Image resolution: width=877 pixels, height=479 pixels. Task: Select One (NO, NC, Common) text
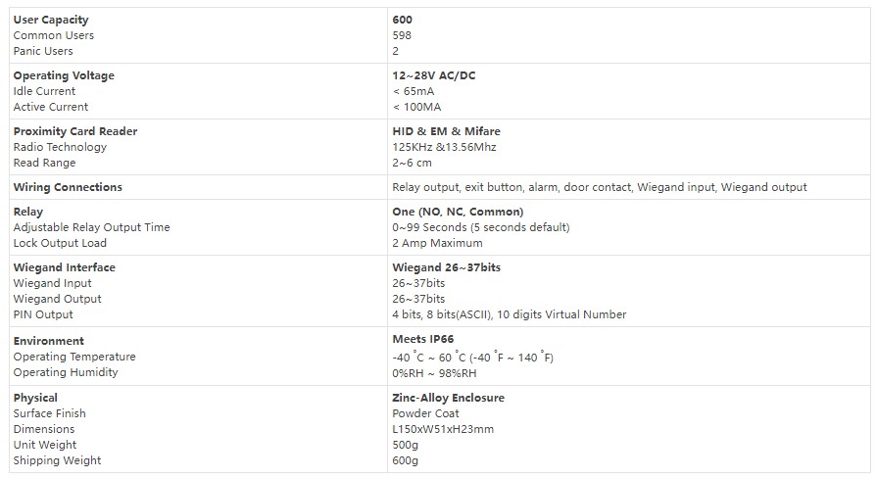pos(458,212)
